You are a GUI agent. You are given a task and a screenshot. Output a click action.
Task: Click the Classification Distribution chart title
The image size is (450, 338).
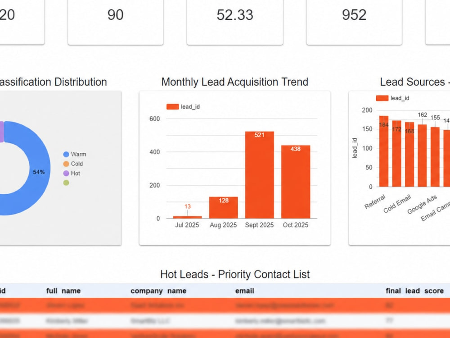pyautogui.click(x=54, y=82)
